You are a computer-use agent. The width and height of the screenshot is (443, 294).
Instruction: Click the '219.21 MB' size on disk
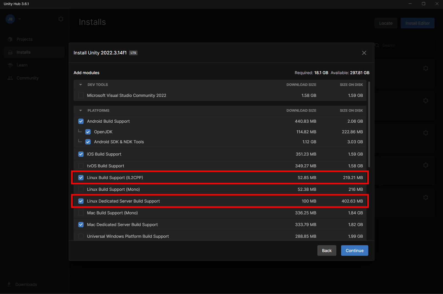[x=353, y=178]
